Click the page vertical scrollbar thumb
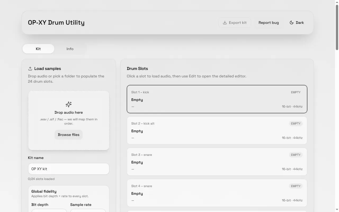Screen dimensions: 339x212 click(337, 27)
